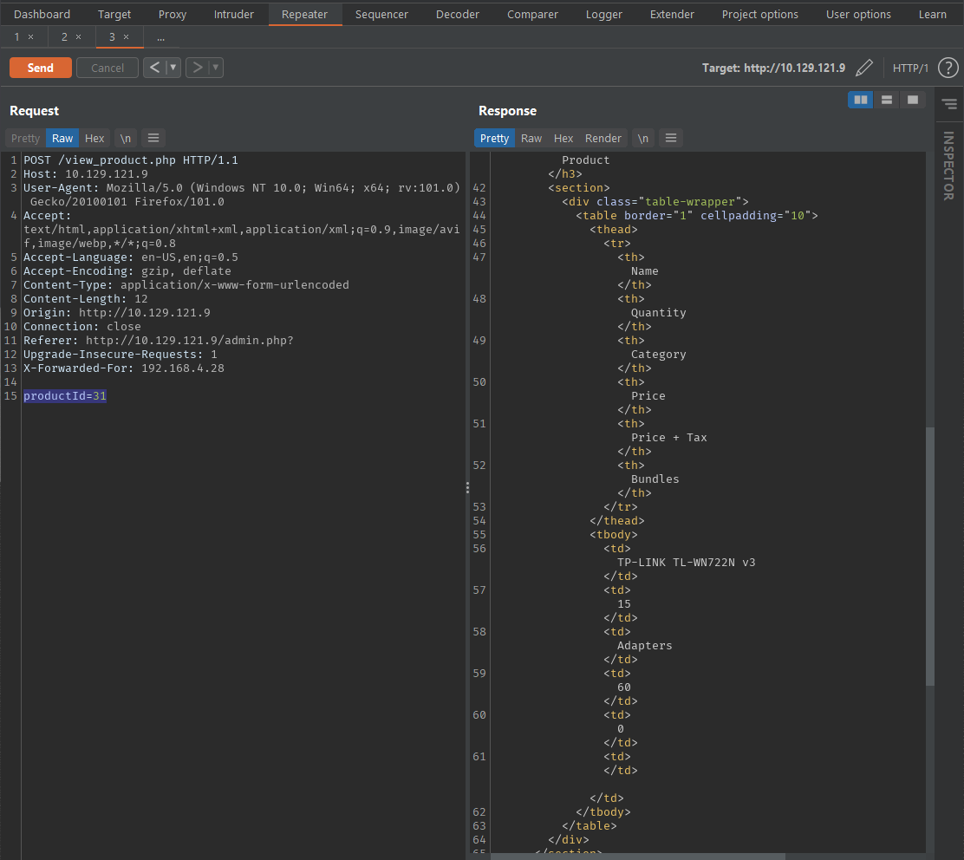
Task: Expand the Inspector panel icon
Action: 948,103
